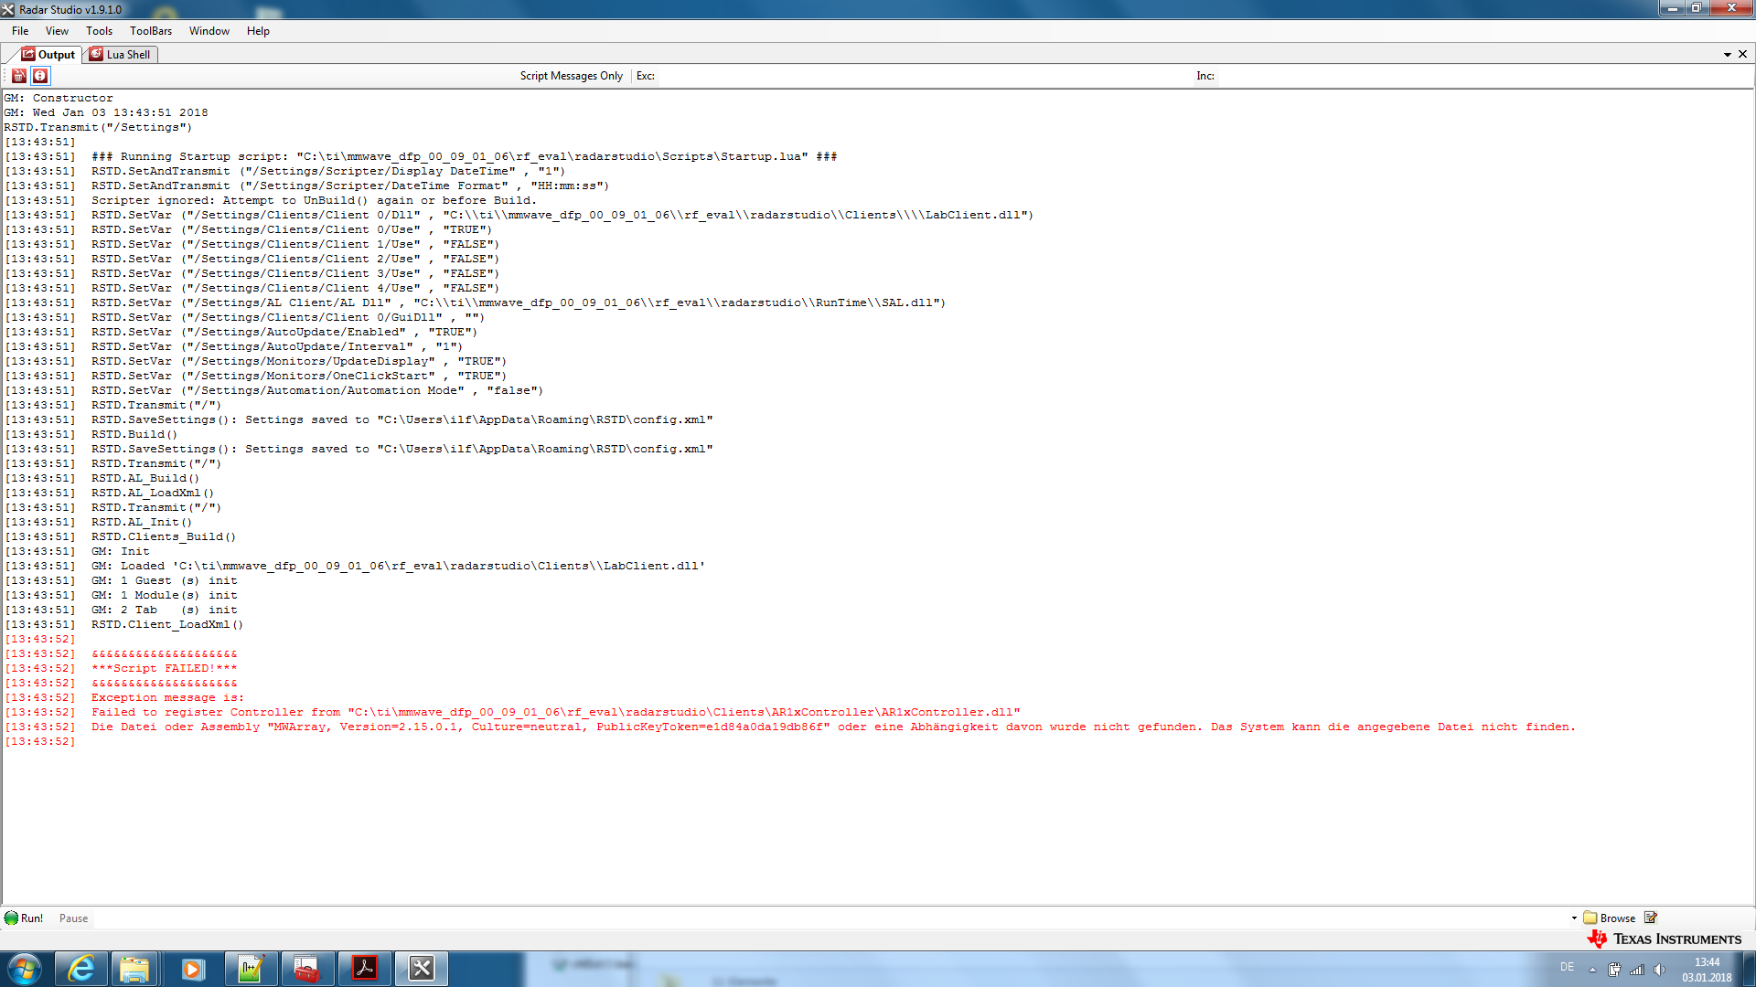This screenshot has height=987, width=1756.
Task: Click the 'GM: Init' log line
Action: pyautogui.click(x=120, y=552)
